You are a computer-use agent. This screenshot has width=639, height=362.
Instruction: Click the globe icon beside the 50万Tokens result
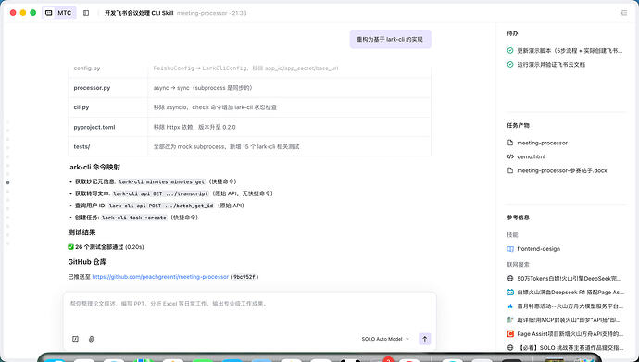pos(510,279)
